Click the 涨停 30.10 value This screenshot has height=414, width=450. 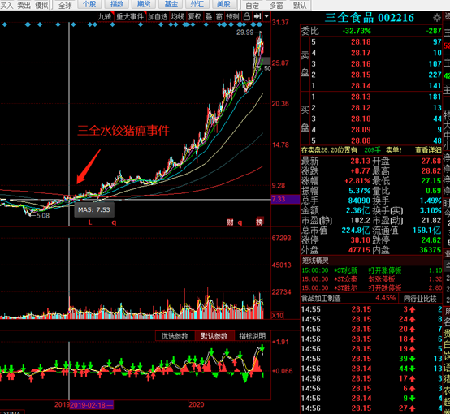360,239
